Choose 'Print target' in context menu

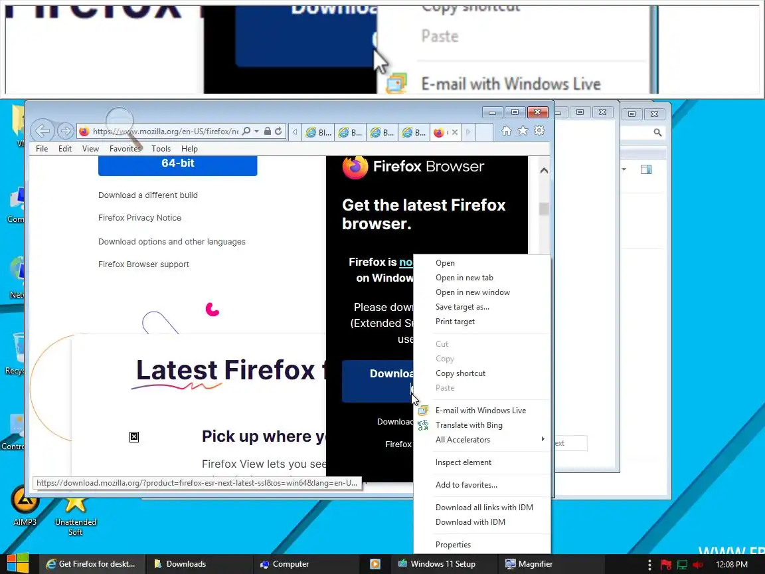pyautogui.click(x=482, y=322)
